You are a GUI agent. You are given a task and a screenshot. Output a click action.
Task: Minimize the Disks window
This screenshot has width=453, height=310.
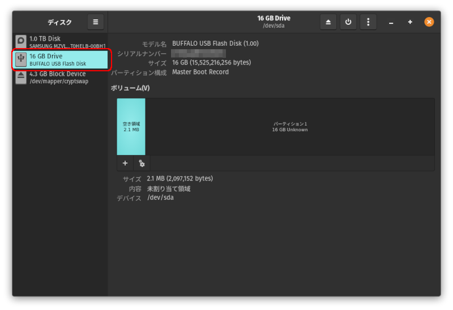tap(391, 22)
